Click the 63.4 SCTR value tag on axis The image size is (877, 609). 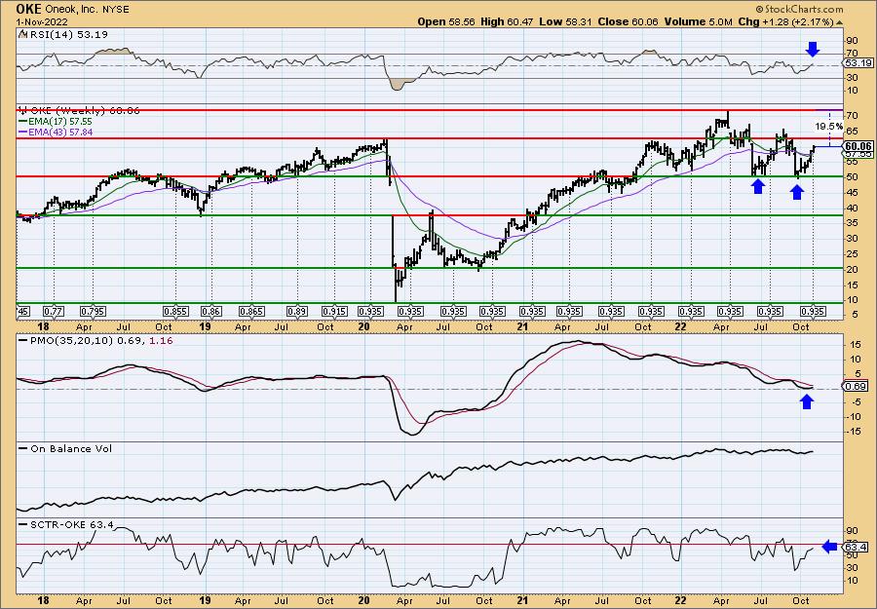click(x=856, y=547)
